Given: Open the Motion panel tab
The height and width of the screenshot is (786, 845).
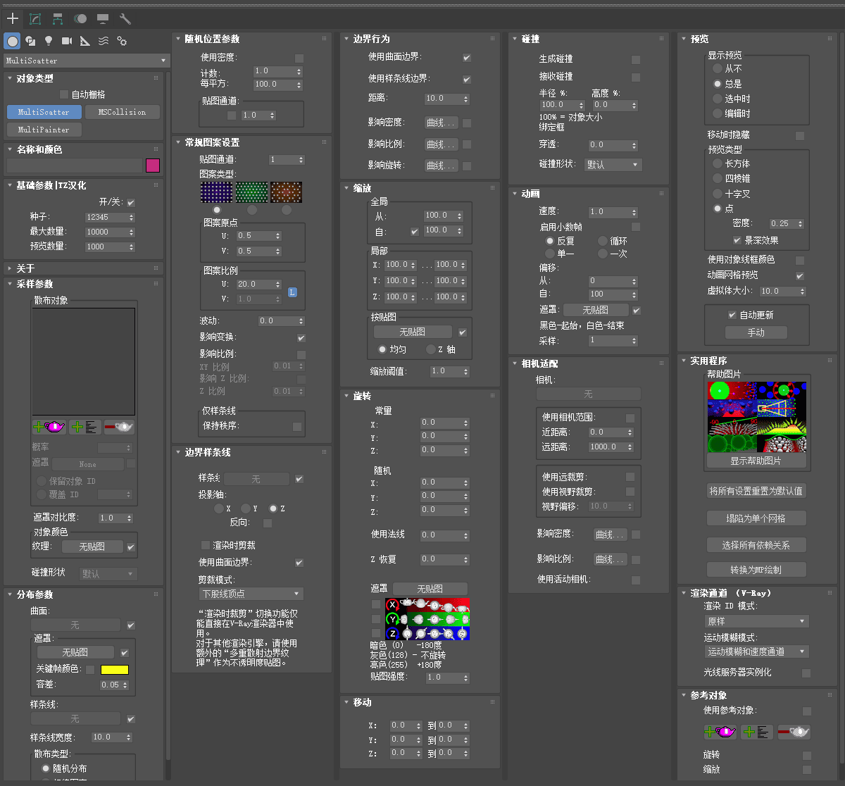Looking at the screenshot, I should coord(80,18).
